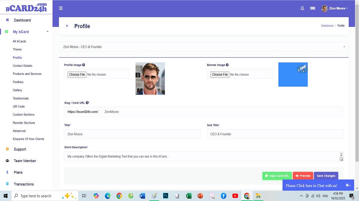Click the hamburger menu icon
Image resolution: width=359 pixels, height=201 pixels.
pyautogui.click(x=61, y=8)
